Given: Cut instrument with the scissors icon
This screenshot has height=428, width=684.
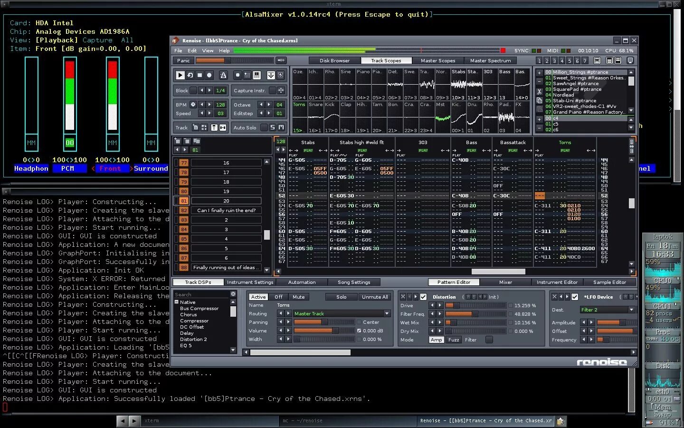Looking at the screenshot, I should click(539, 91).
